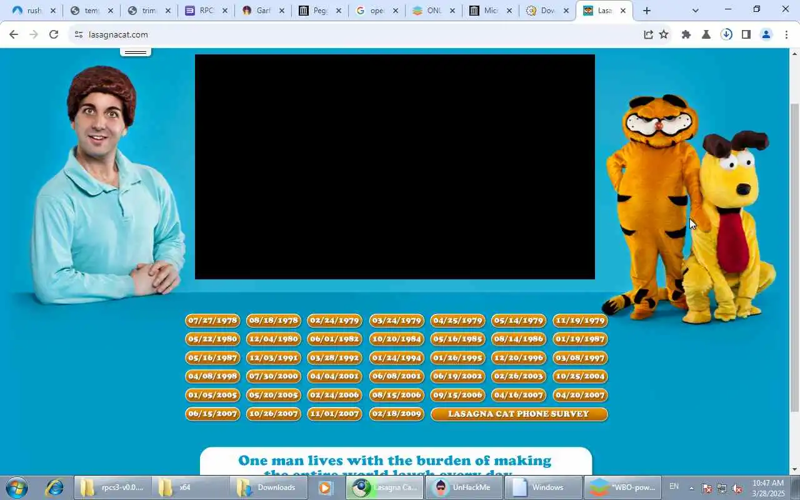Viewport: 800px width, 500px height.
Task: Play the 01/19/1987 episode
Action: tap(580, 339)
